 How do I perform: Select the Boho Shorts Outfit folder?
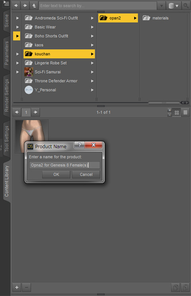(x=59, y=36)
